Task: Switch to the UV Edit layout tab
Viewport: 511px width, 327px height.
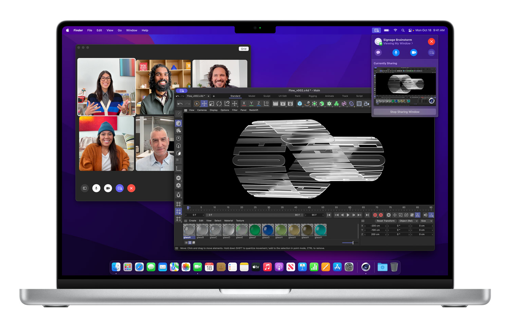Action: (x=283, y=96)
